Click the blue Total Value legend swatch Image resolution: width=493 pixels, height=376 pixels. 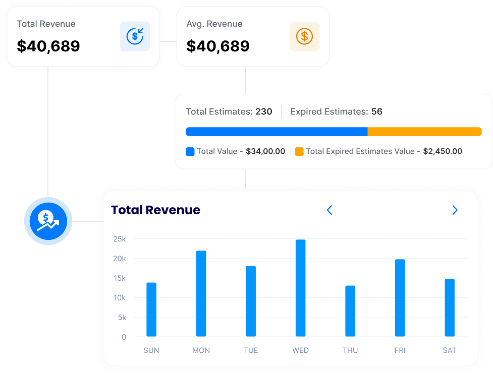pos(190,152)
